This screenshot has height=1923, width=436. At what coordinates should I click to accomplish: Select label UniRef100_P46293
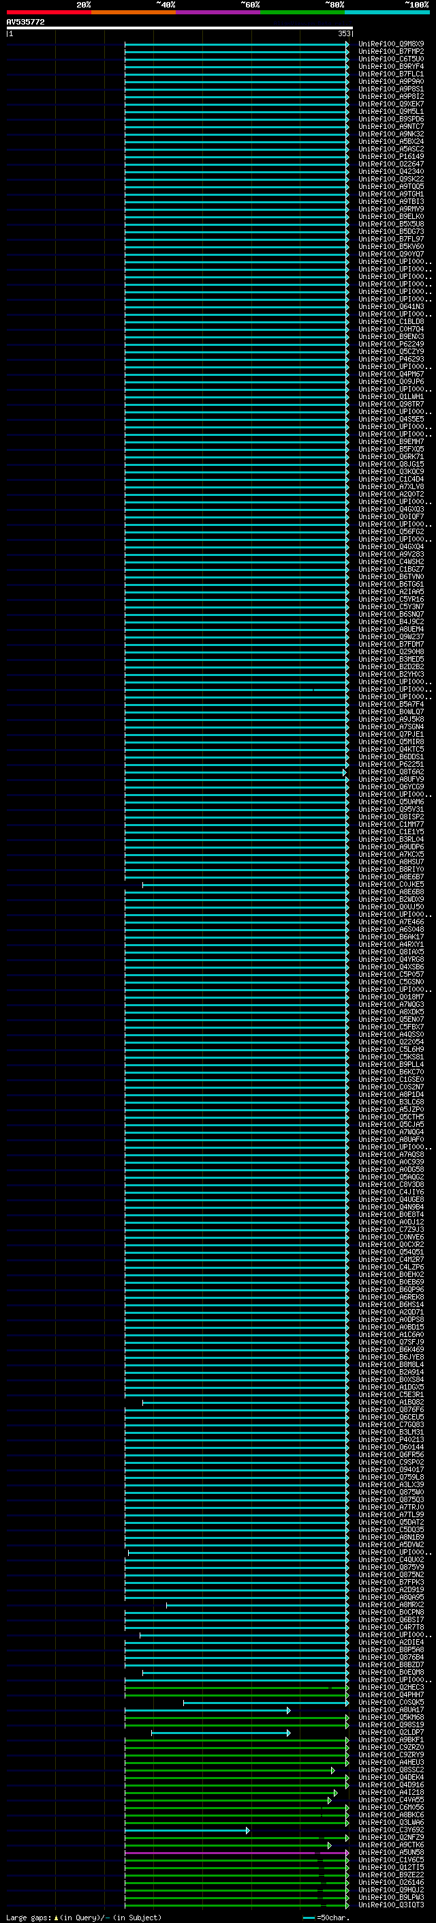click(390, 359)
